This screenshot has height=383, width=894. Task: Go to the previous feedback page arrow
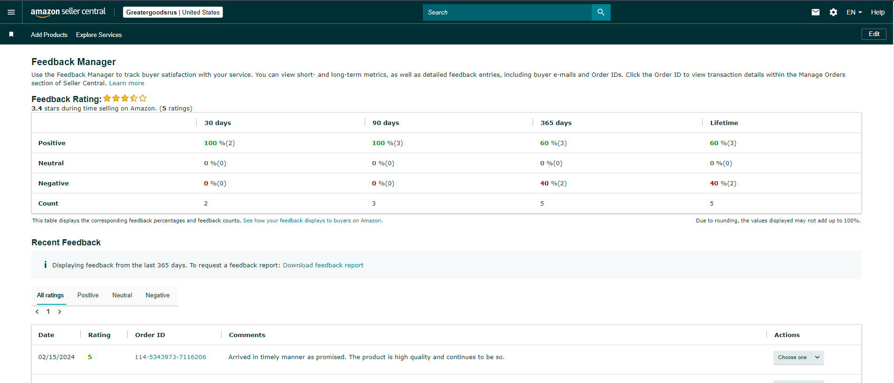(37, 312)
